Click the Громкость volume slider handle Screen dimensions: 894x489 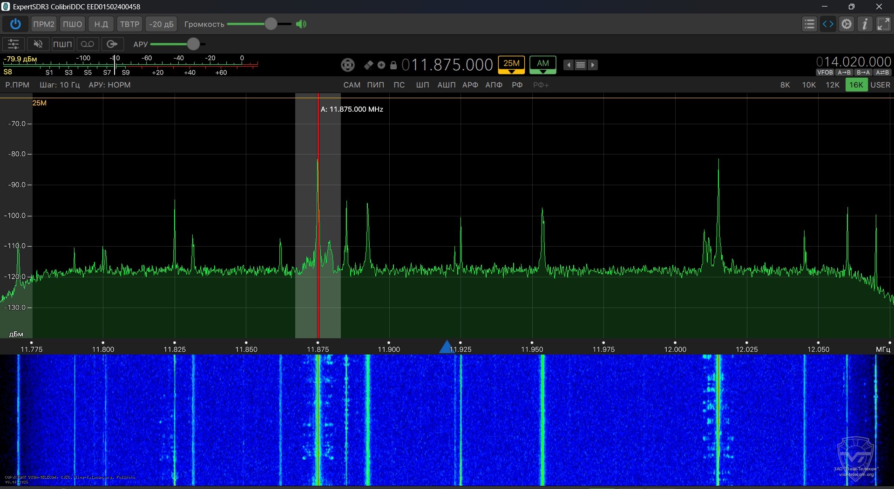pyautogui.click(x=271, y=24)
